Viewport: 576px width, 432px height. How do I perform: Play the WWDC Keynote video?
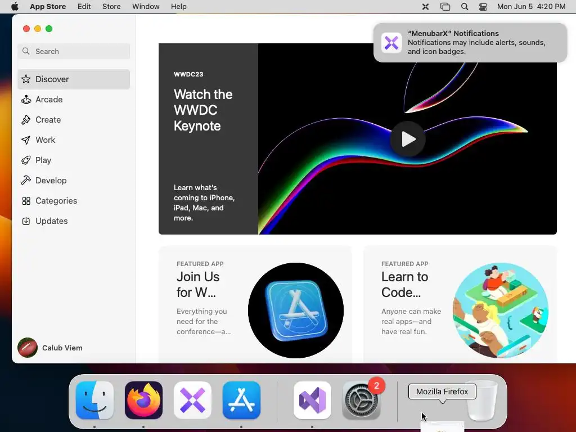coord(408,139)
